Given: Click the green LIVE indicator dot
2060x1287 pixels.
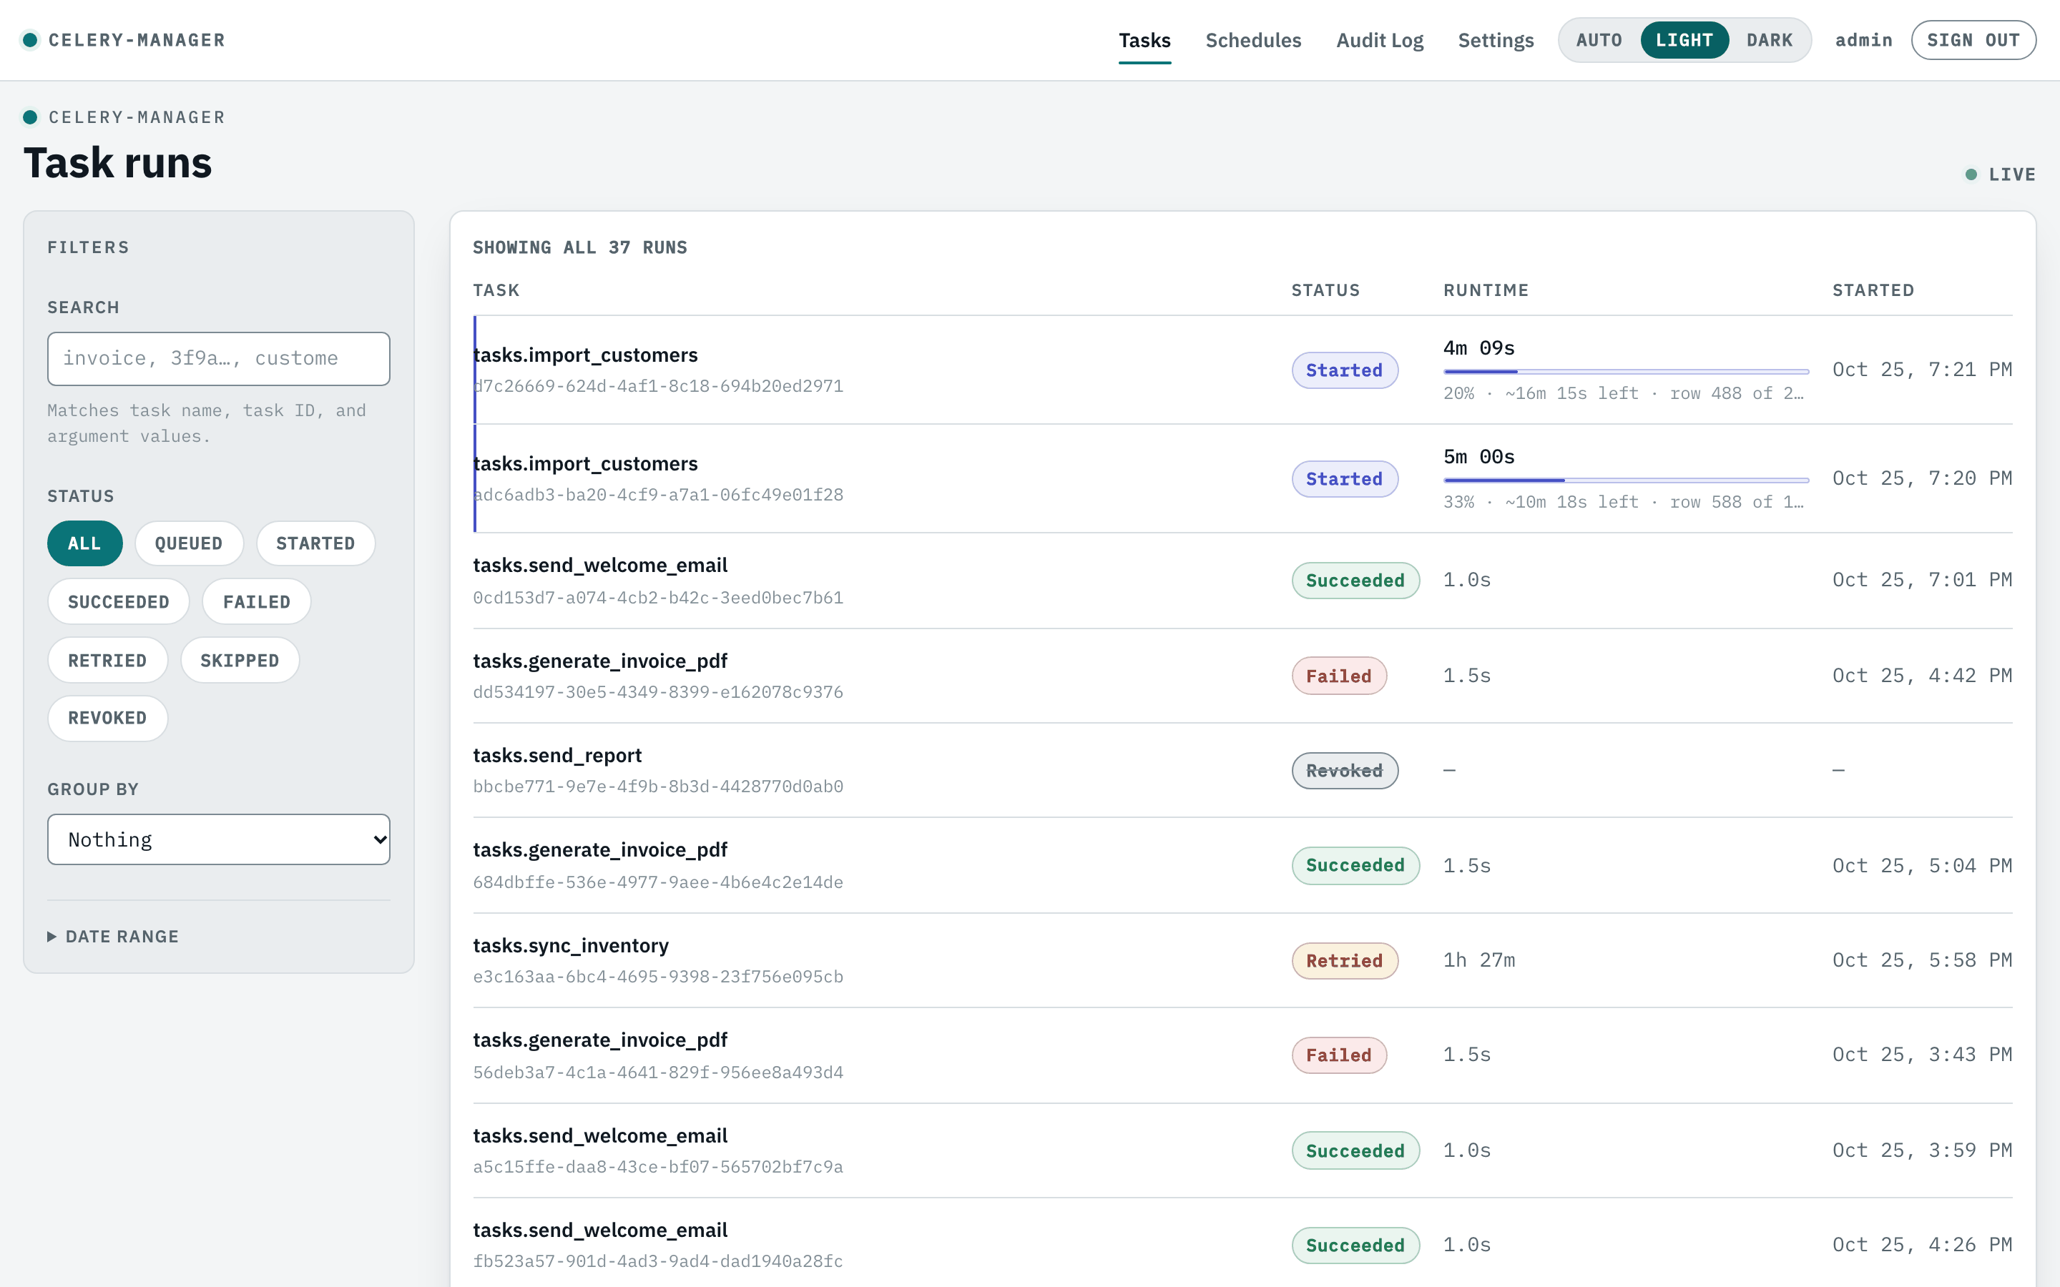Looking at the screenshot, I should [x=1971, y=174].
